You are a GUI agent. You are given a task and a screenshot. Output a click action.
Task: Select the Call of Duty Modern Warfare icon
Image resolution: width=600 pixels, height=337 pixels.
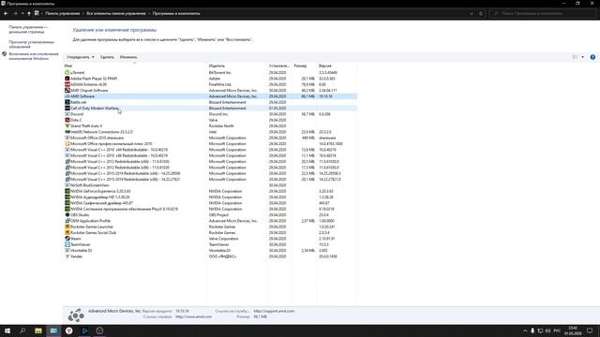point(67,109)
